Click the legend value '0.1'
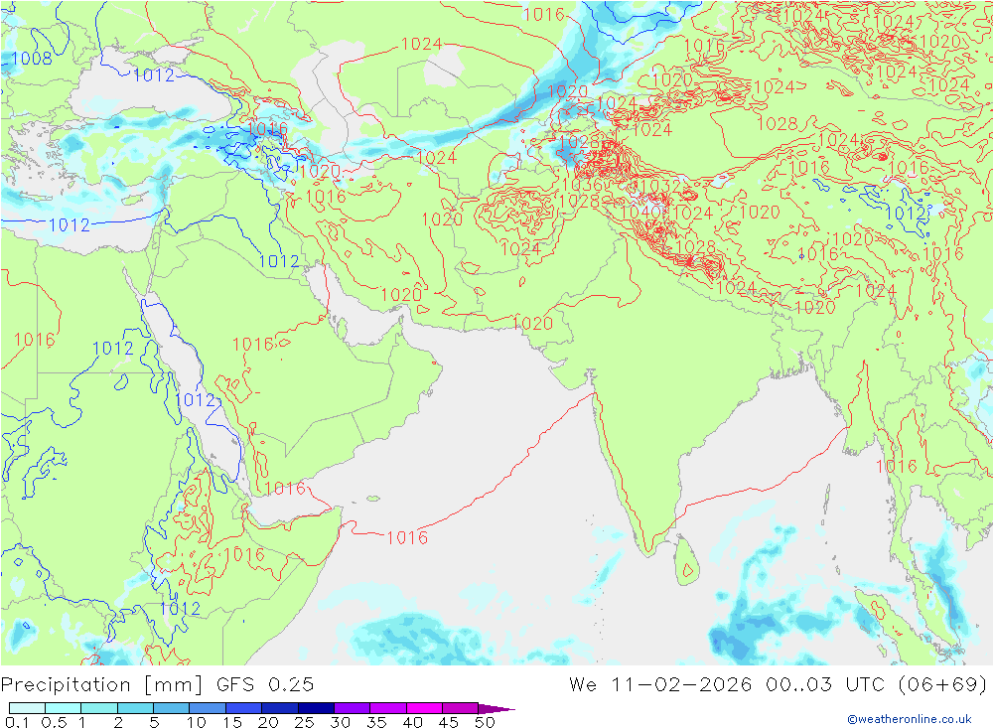Viewport: 993px width, 728px height. click(17, 722)
